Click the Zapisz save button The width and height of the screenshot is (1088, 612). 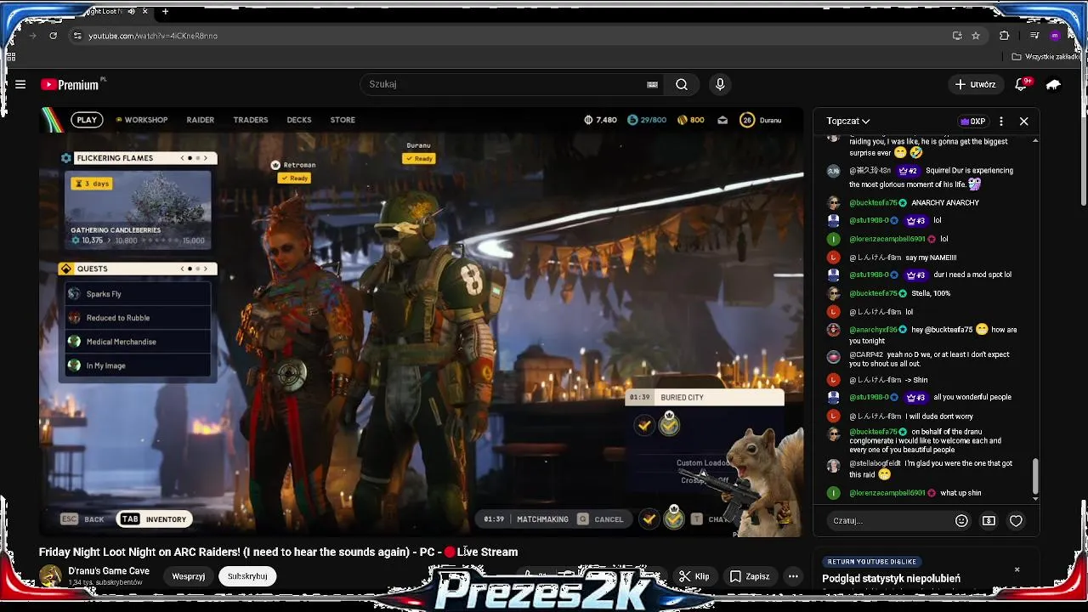tap(750, 576)
